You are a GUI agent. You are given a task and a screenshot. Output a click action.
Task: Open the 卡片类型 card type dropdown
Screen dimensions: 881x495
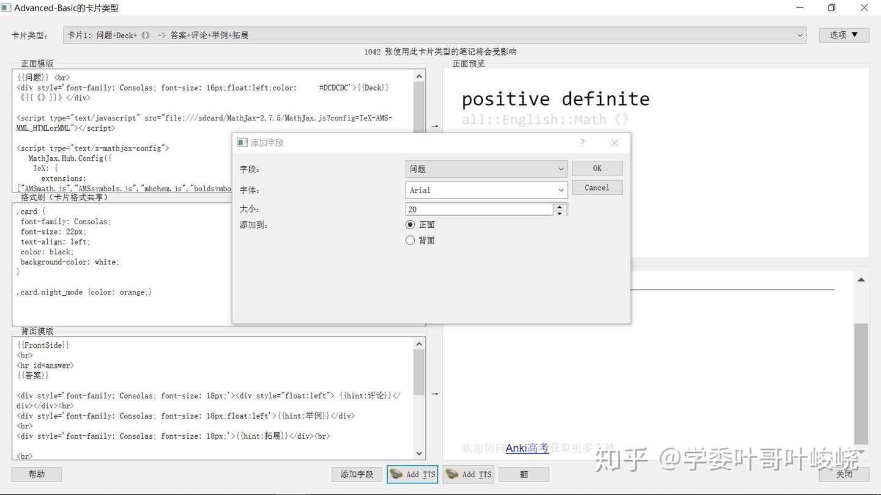coord(435,35)
